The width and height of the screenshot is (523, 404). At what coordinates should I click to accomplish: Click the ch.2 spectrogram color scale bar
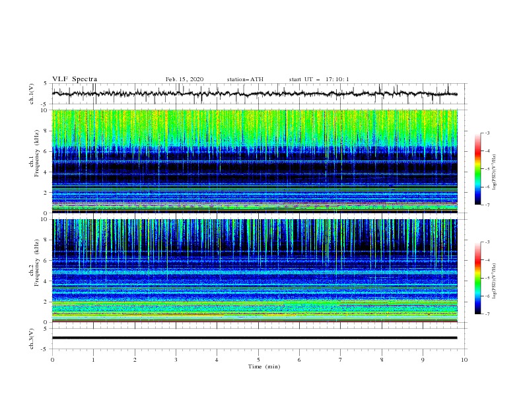point(477,278)
